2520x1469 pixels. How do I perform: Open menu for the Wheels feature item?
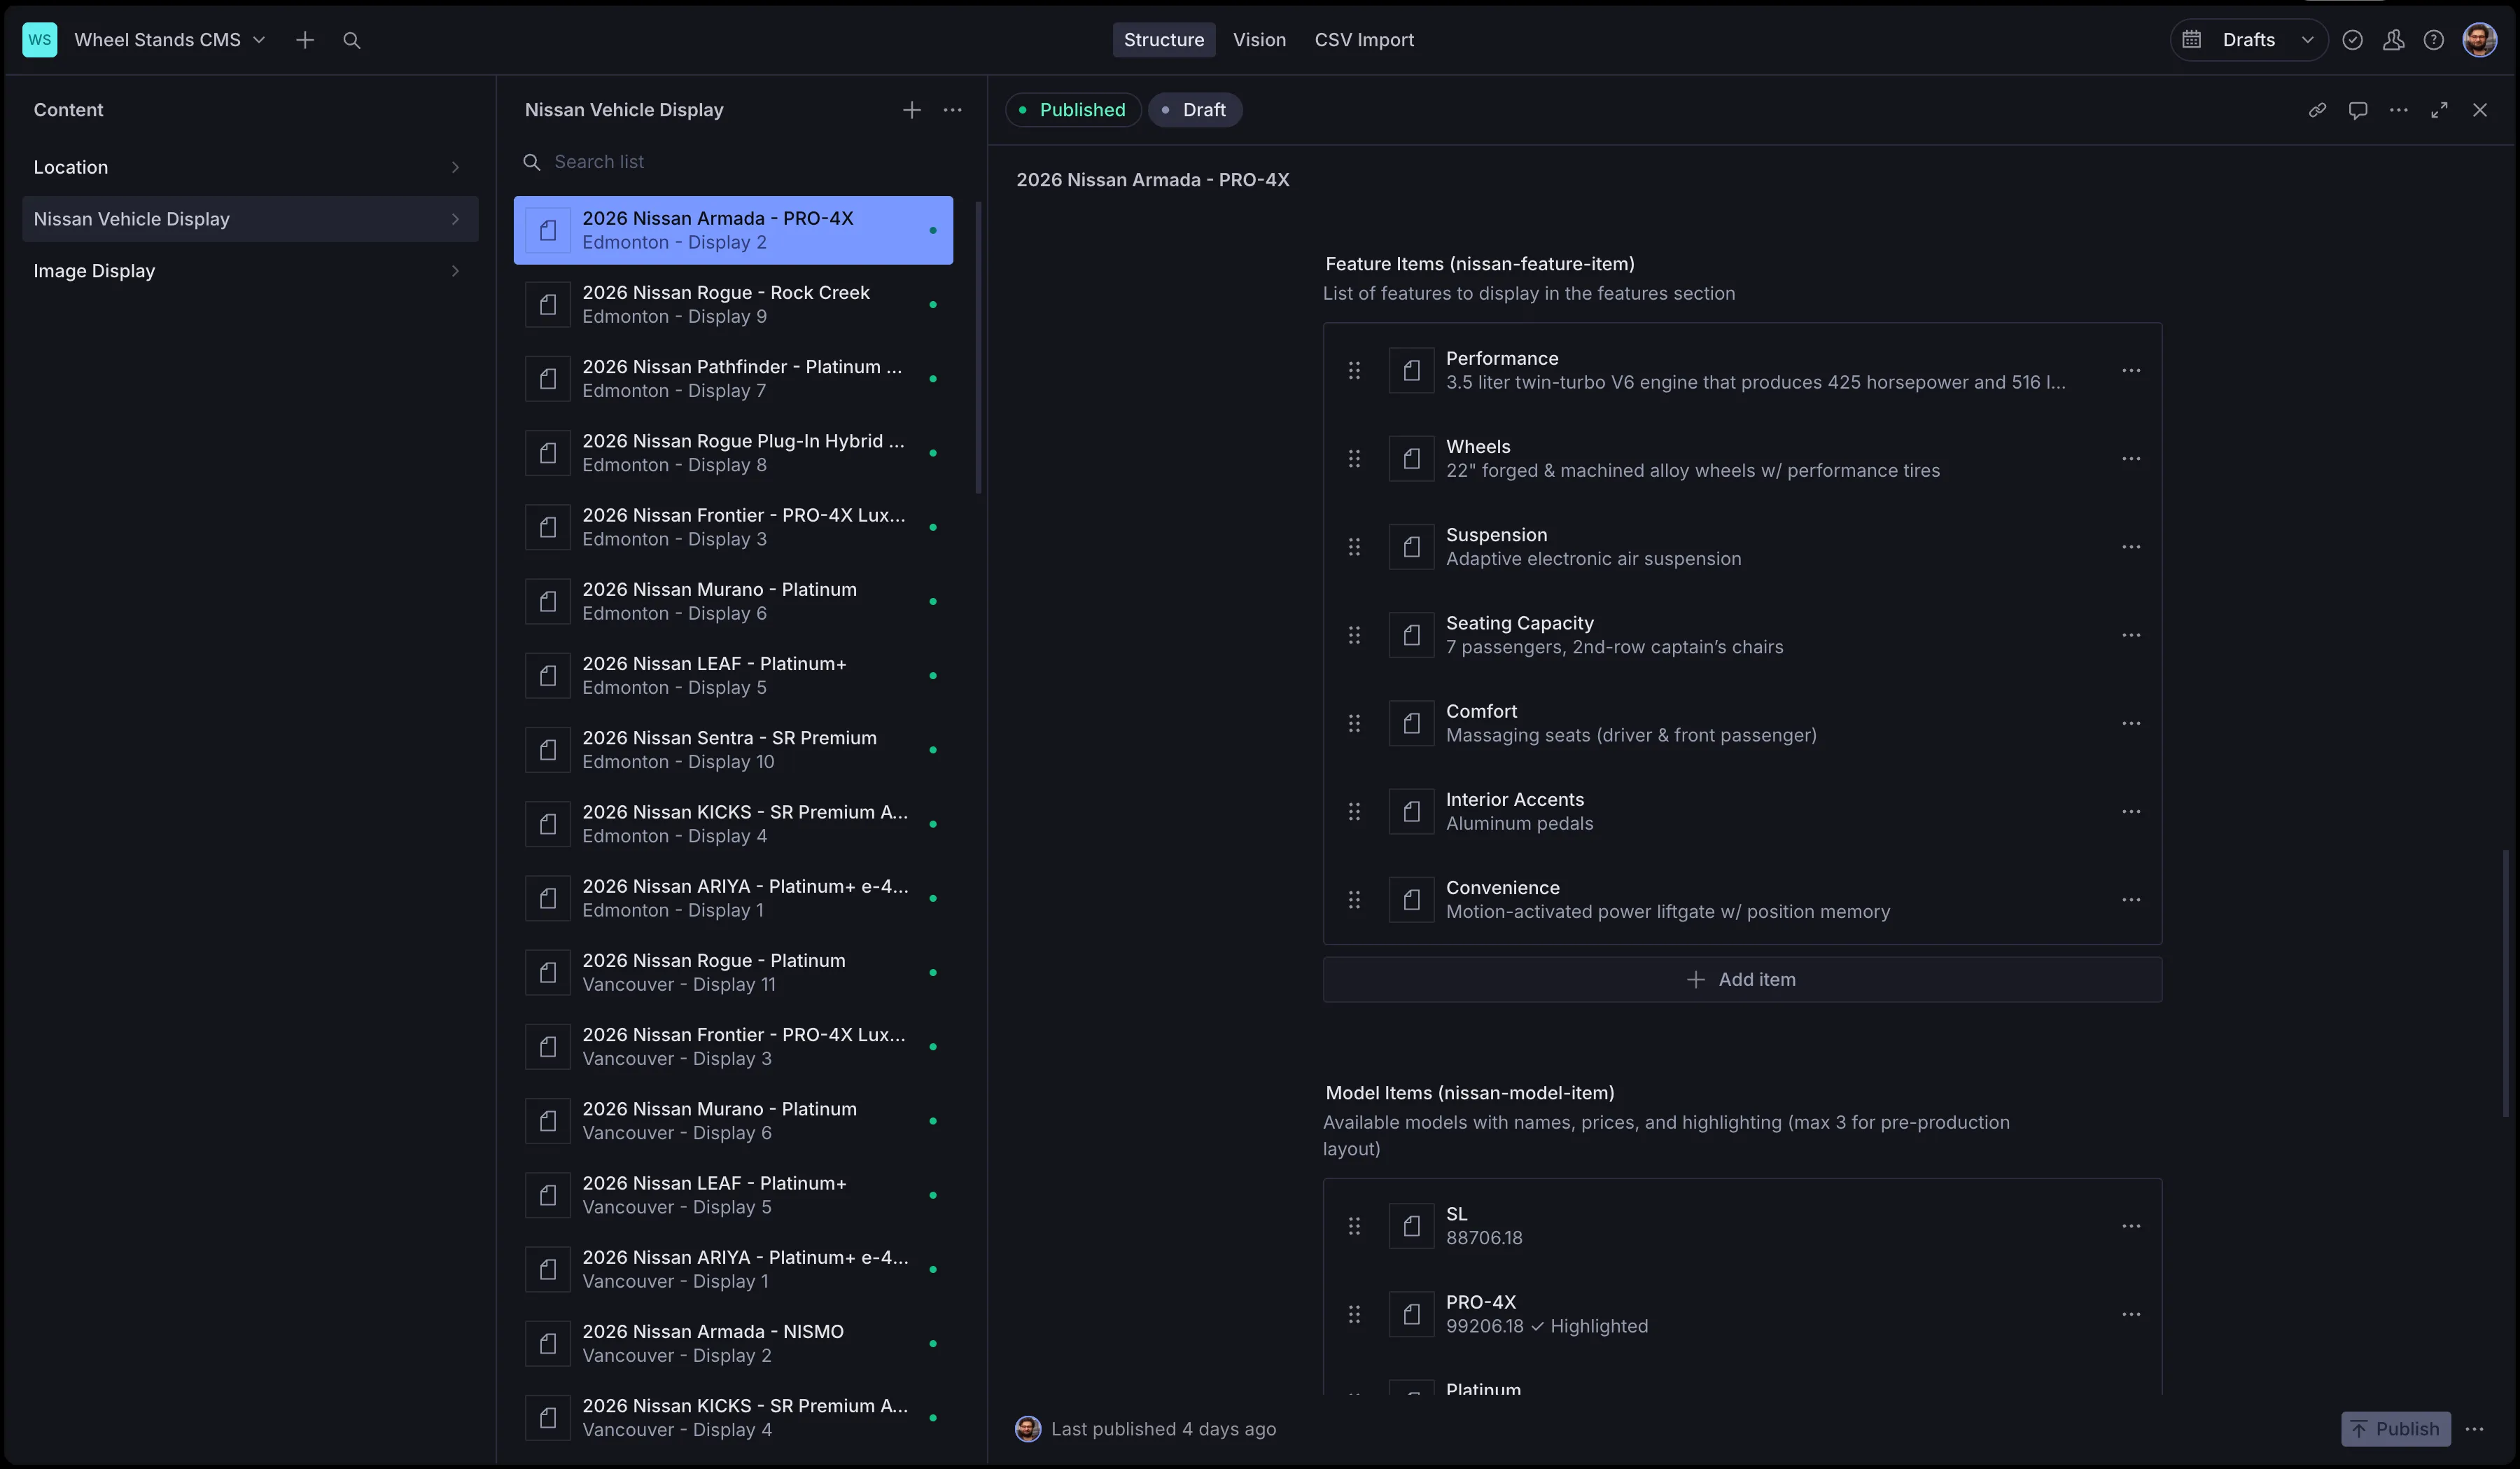click(2131, 458)
